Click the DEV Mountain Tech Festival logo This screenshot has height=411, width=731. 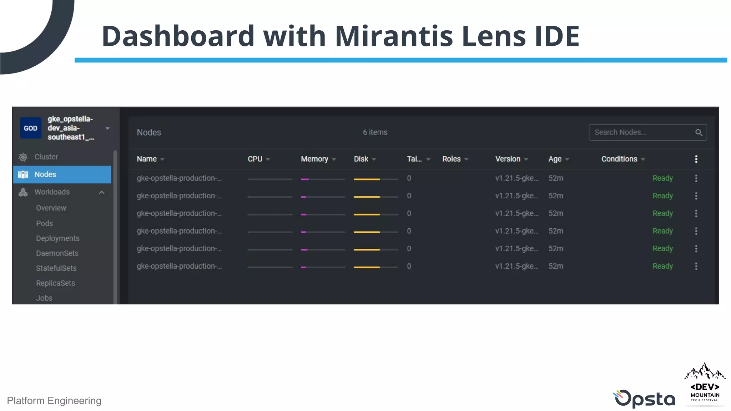click(x=705, y=384)
